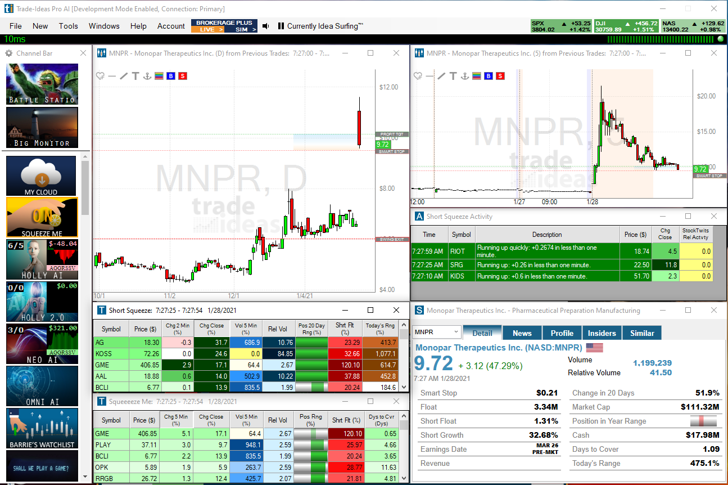Screen dimensions: 728x485
Task: Select KOSS row in Short Squeeze table
Action: click(x=246, y=353)
